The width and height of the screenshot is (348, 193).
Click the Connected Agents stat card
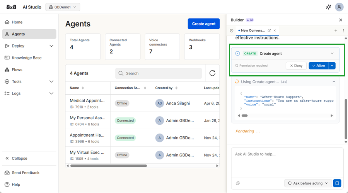click(123, 47)
